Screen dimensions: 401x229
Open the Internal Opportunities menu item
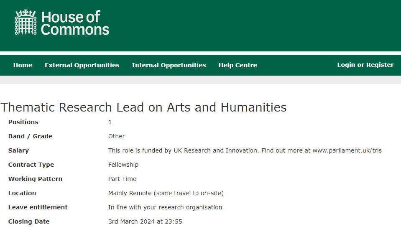coord(169,65)
